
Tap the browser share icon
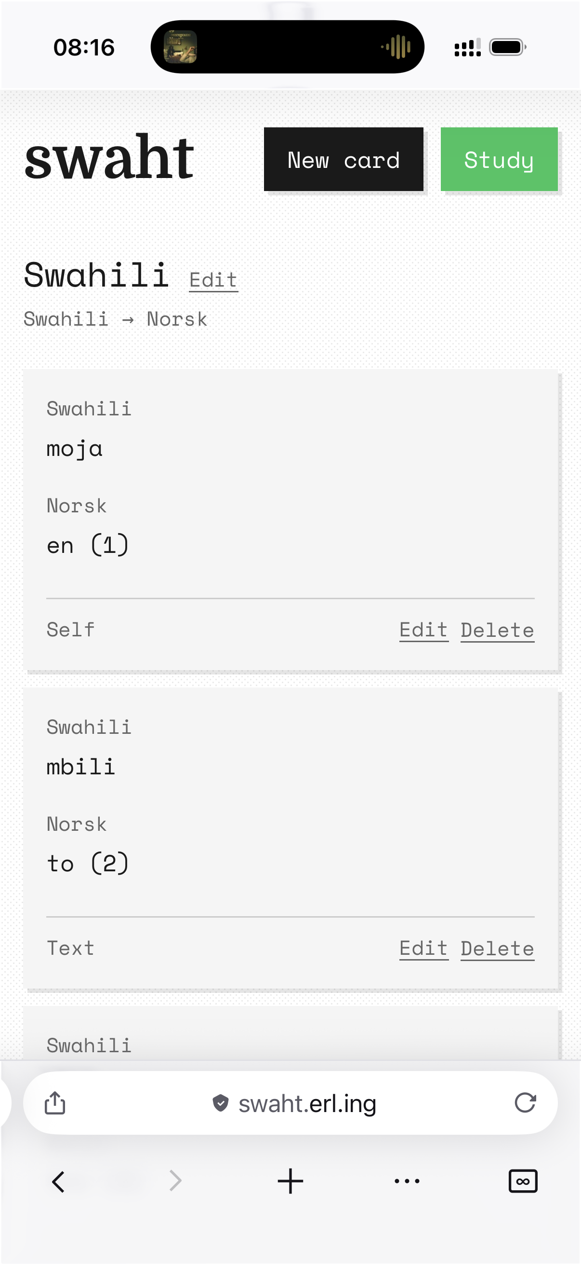pos(55,1102)
